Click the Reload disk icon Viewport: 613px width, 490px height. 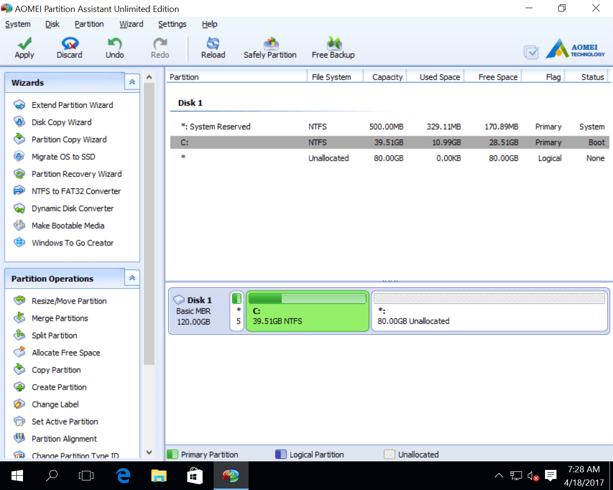pyautogui.click(x=213, y=44)
